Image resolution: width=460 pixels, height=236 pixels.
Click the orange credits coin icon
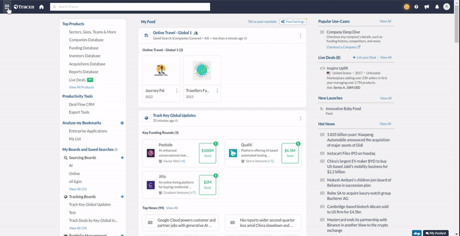coord(407,7)
